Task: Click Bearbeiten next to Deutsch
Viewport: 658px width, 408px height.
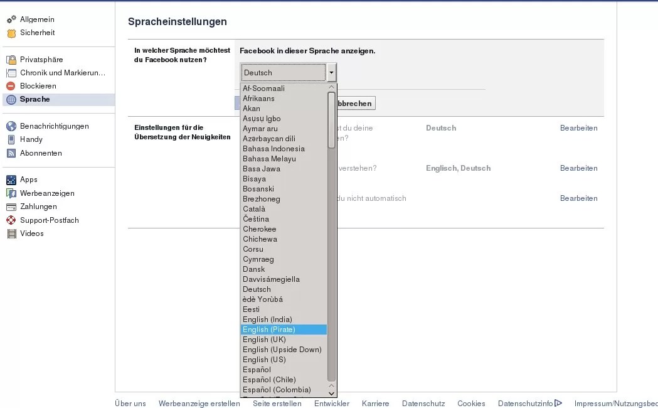Action: tap(579, 128)
